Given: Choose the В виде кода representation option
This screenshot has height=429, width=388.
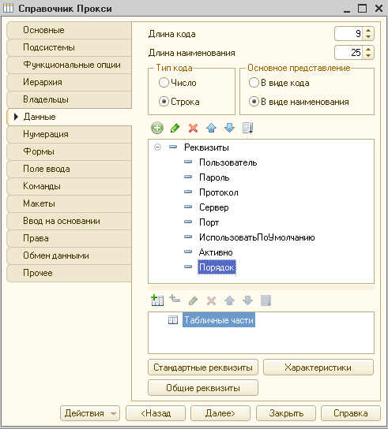Looking at the screenshot, I should point(254,83).
